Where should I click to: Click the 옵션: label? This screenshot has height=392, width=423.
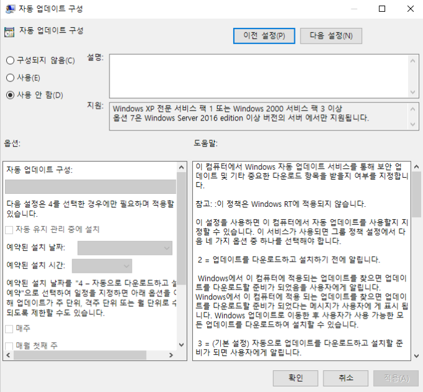(12, 143)
